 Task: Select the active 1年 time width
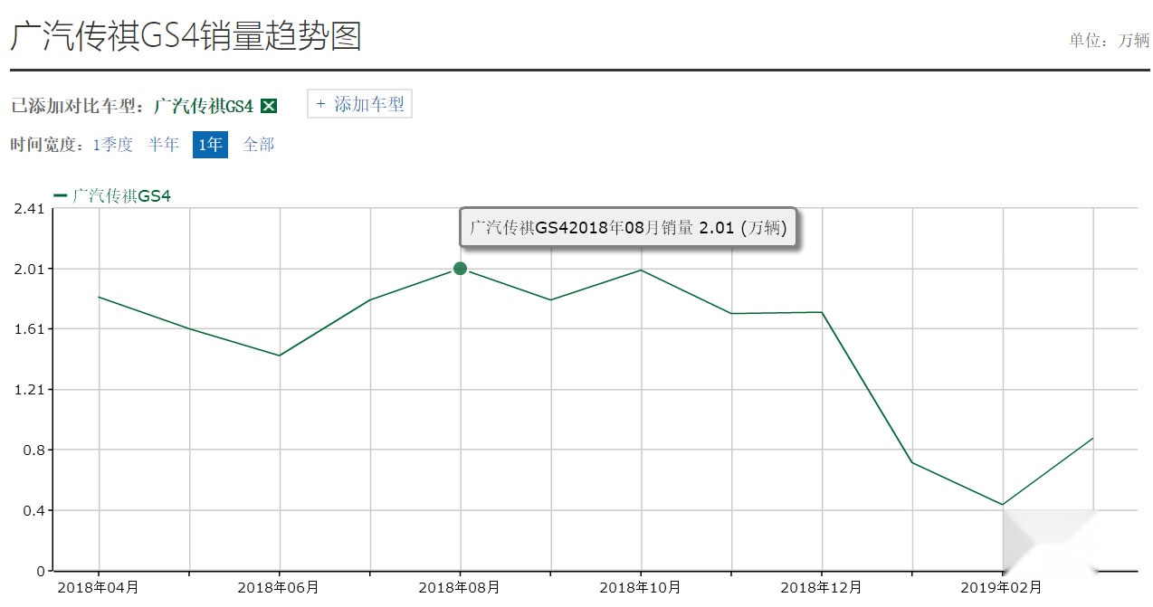pos(210,145)
